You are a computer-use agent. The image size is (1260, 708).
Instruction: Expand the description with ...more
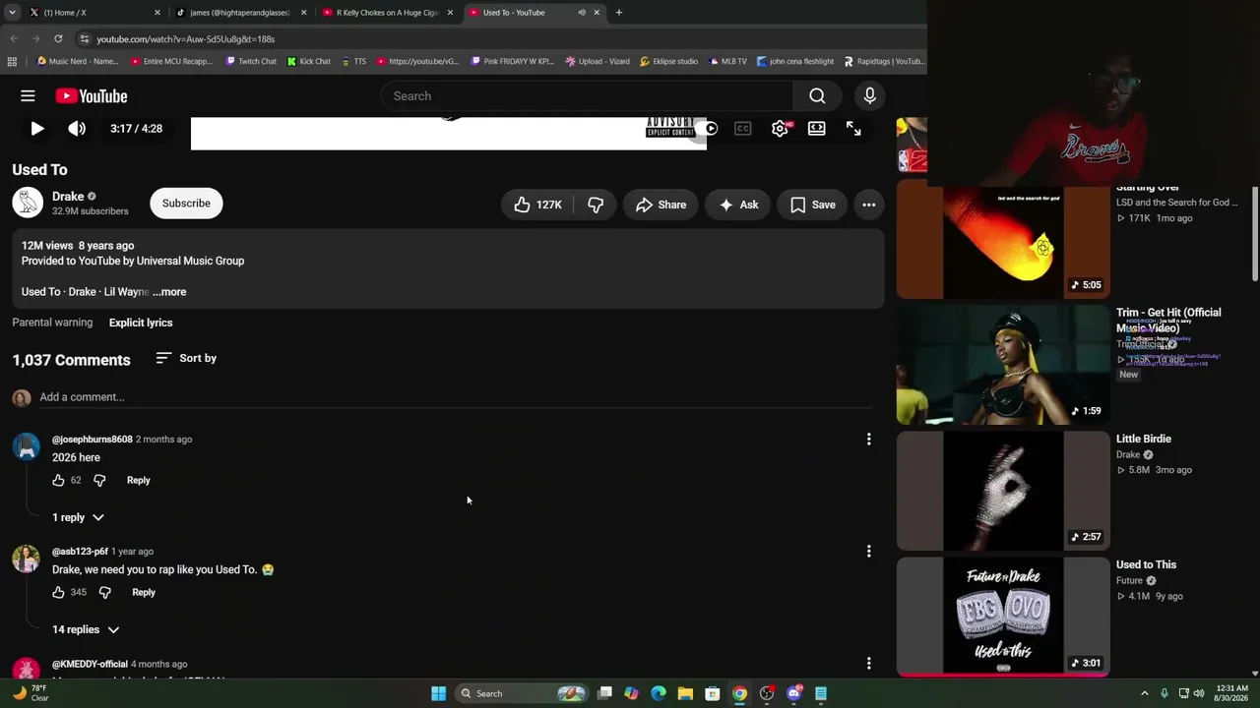click(169, 292)
